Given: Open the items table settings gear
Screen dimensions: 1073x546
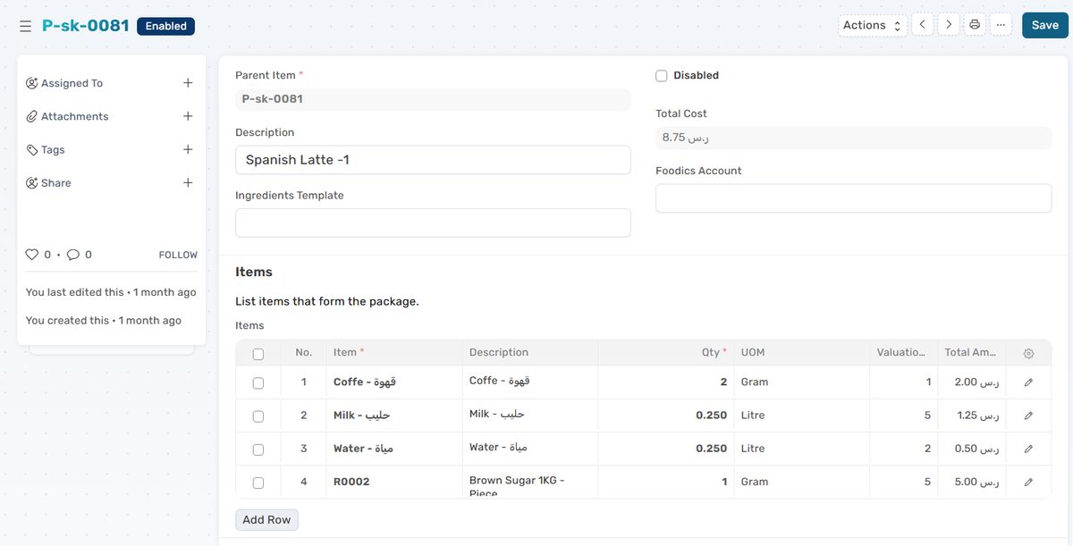Looking at the screenshot, I should [1028, 353].
